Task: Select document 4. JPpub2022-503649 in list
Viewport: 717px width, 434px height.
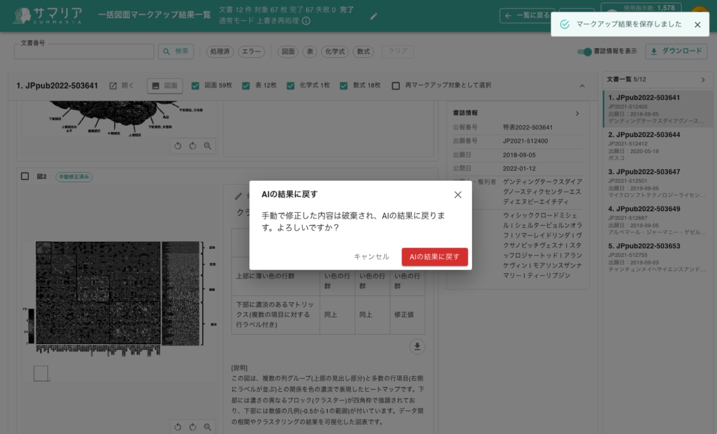Action: (658, 220)
